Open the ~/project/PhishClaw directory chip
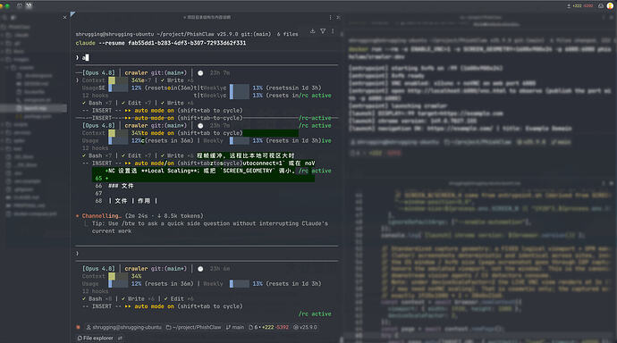Viewport: 617px width, 343px height. 194,327
